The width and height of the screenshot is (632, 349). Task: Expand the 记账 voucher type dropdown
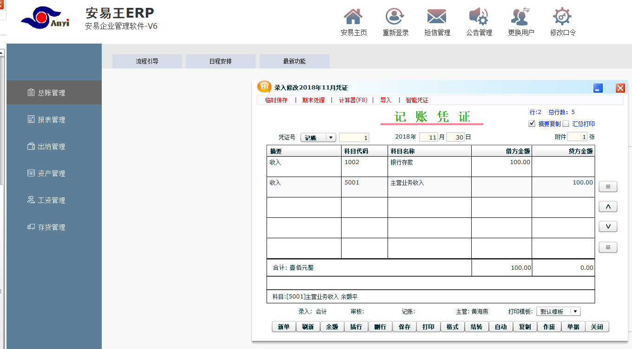(318, 138)
